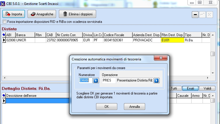Select yellow EU01 cell
Image resolution: width=220 pixels, height=124 pixels.
(172, 40)
